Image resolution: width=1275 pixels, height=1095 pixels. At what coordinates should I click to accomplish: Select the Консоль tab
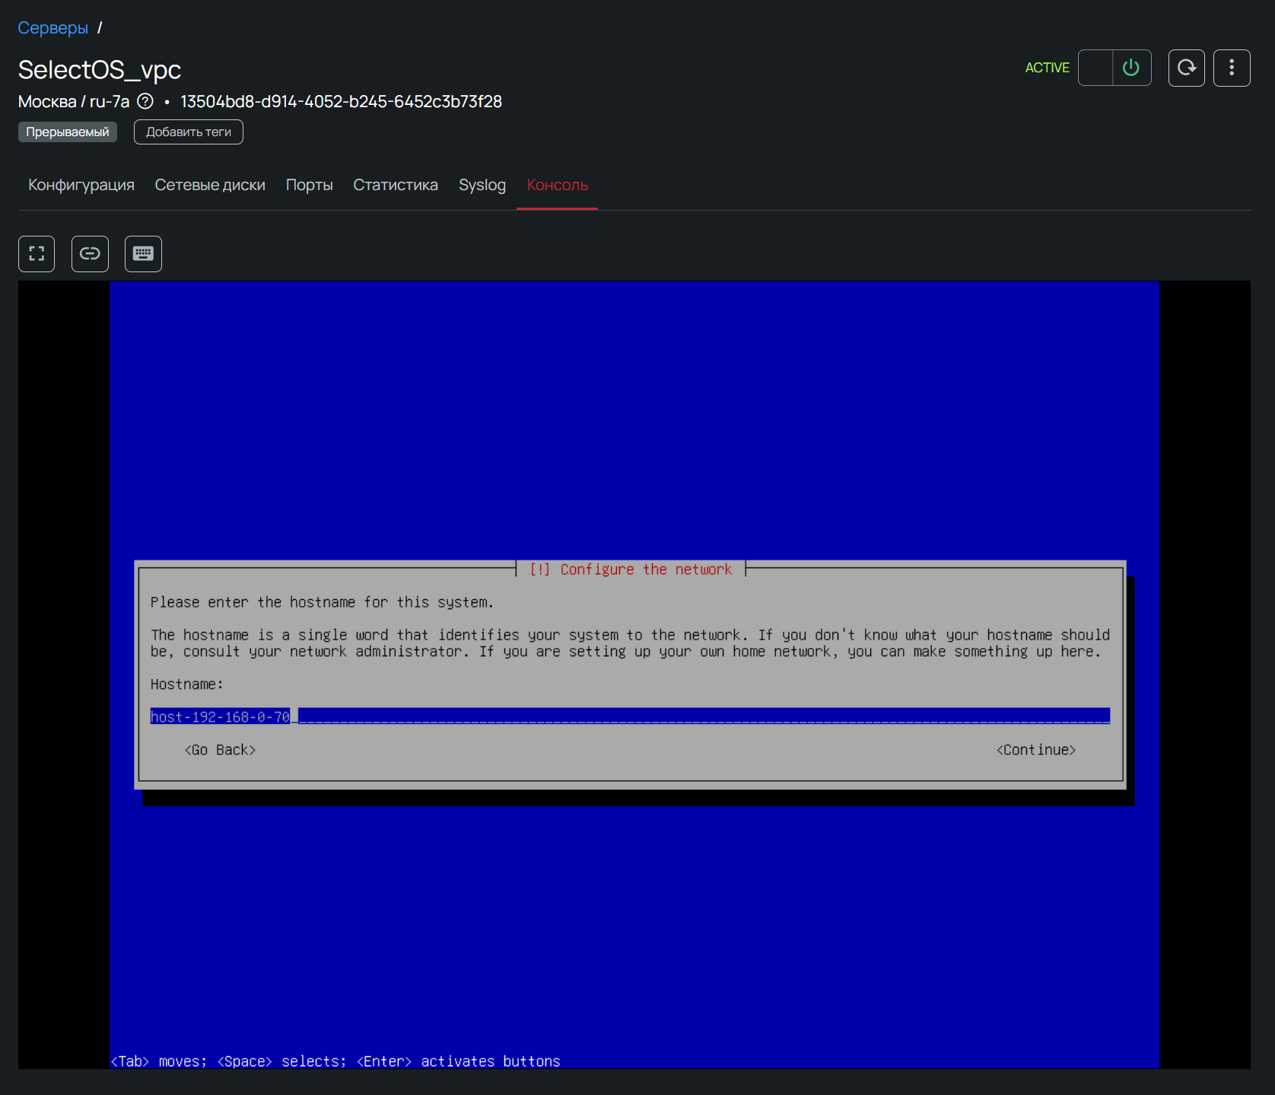pyautogui.click(x=557, y=185)
